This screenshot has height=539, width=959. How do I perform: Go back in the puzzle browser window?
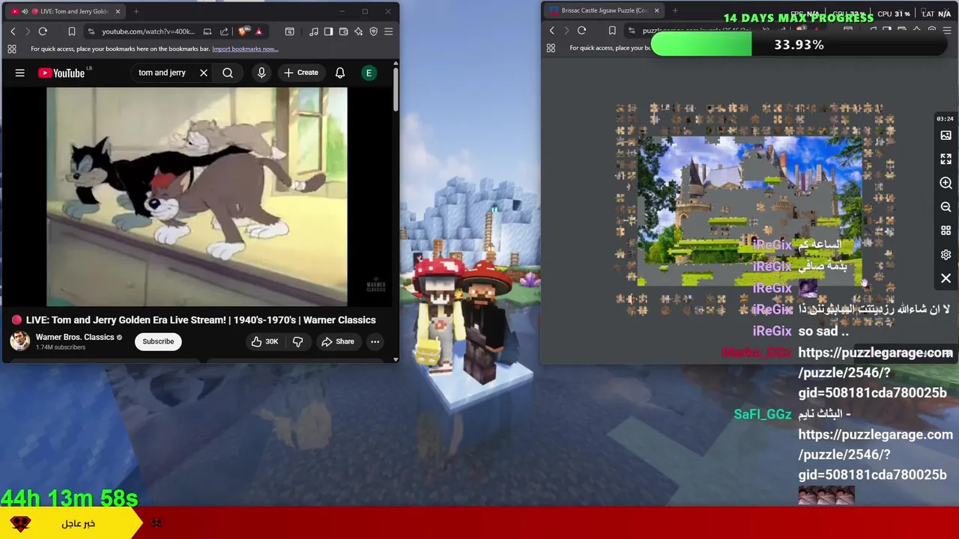[552, 31]
